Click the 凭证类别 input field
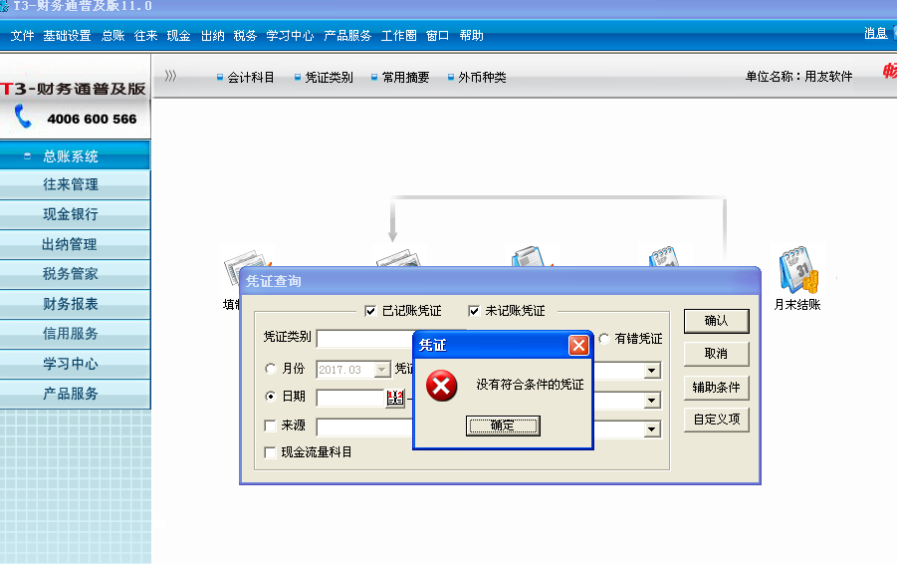Image resolution: width=897 pixels, height=564 pixels. [364, 339]
